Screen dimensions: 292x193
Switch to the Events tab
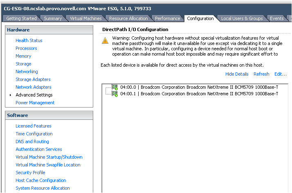pyautogui.click(x=277, y=18)
